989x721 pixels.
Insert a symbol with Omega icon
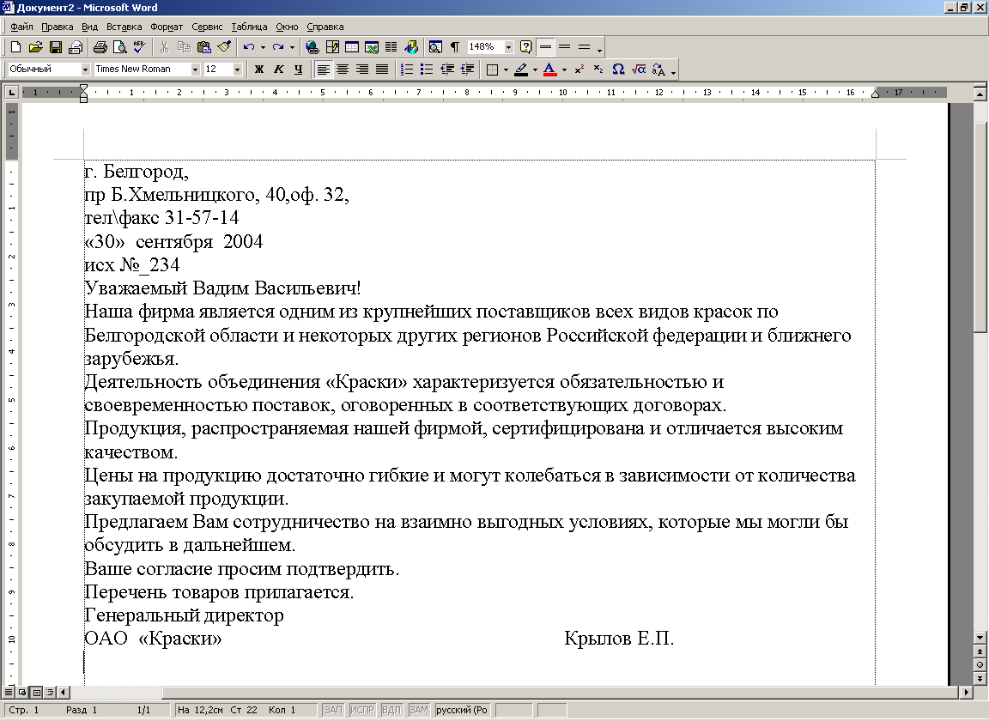click(x=619, y=70)
